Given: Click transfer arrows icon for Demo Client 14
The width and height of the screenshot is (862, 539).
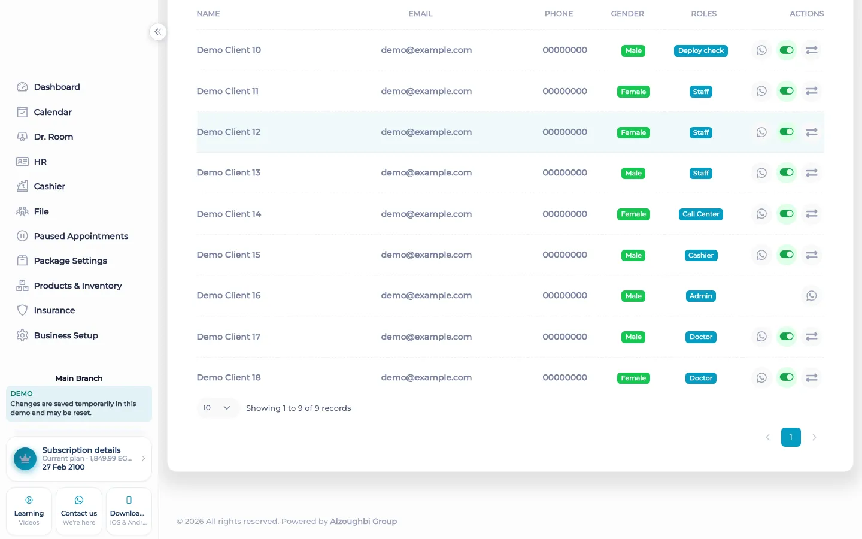Looking at the screenshot, I should pyautogui.click(x=812, y=214).
